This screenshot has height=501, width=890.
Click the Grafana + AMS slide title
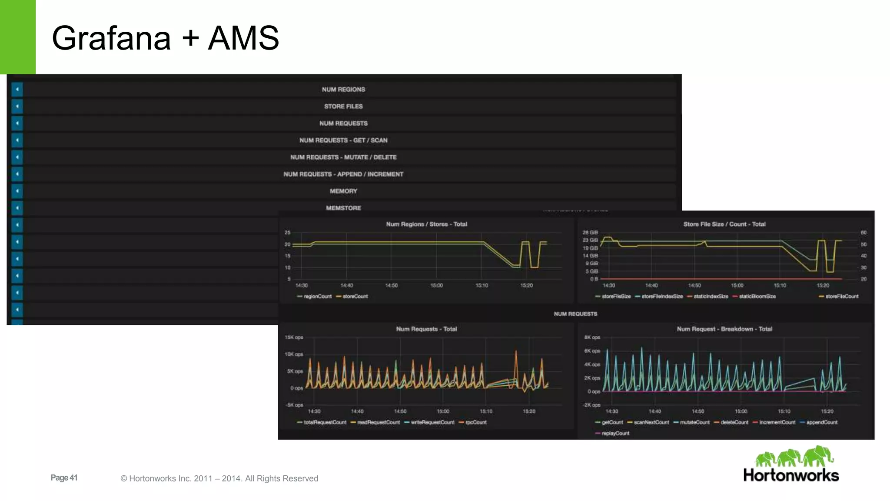point(165,38)
